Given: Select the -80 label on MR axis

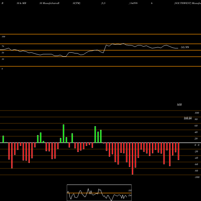Looking at the screenshot, I should (196, 171).
